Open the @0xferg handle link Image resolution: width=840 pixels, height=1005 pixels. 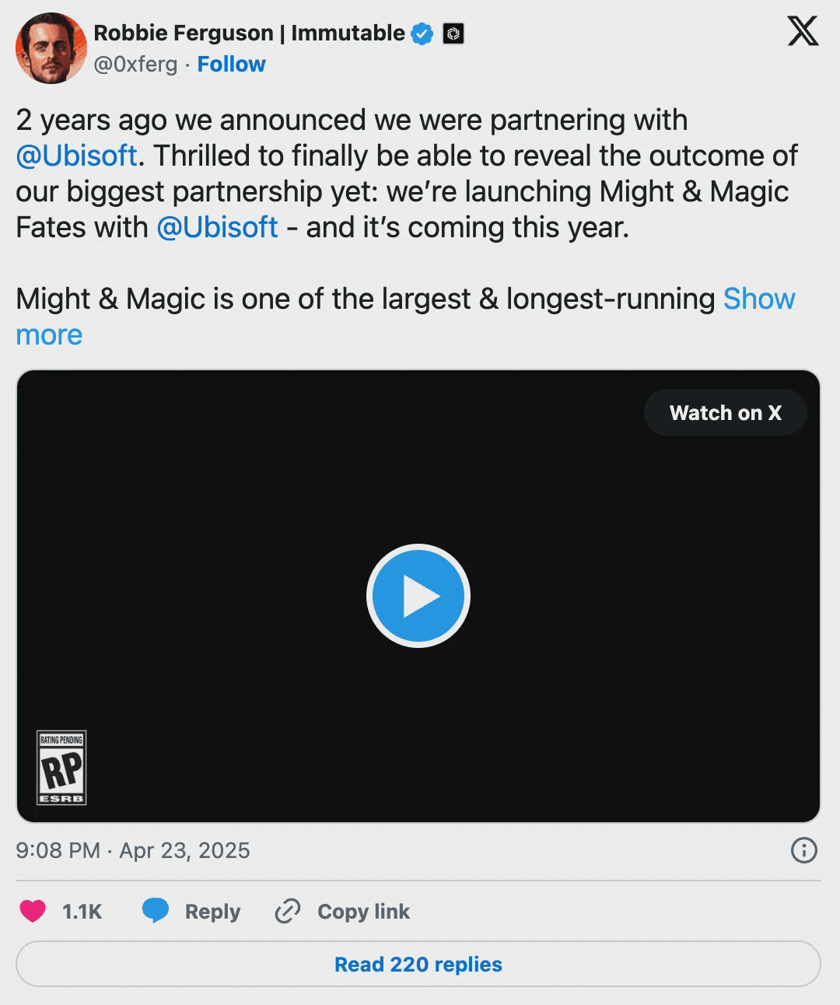point(135,64)
